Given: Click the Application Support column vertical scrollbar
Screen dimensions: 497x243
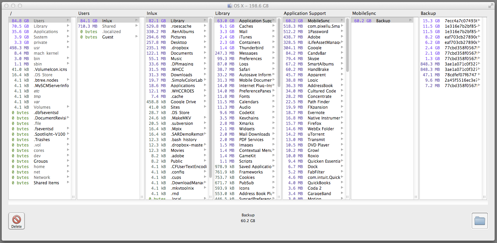Looking at the screenshot, I should [348, 45].
